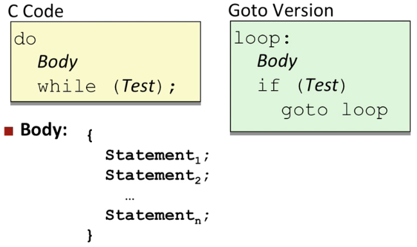The height and width of the screenshot is (247, 417).
Task: Click the ellipsis between statements
Action: click(x=130, y=199)
